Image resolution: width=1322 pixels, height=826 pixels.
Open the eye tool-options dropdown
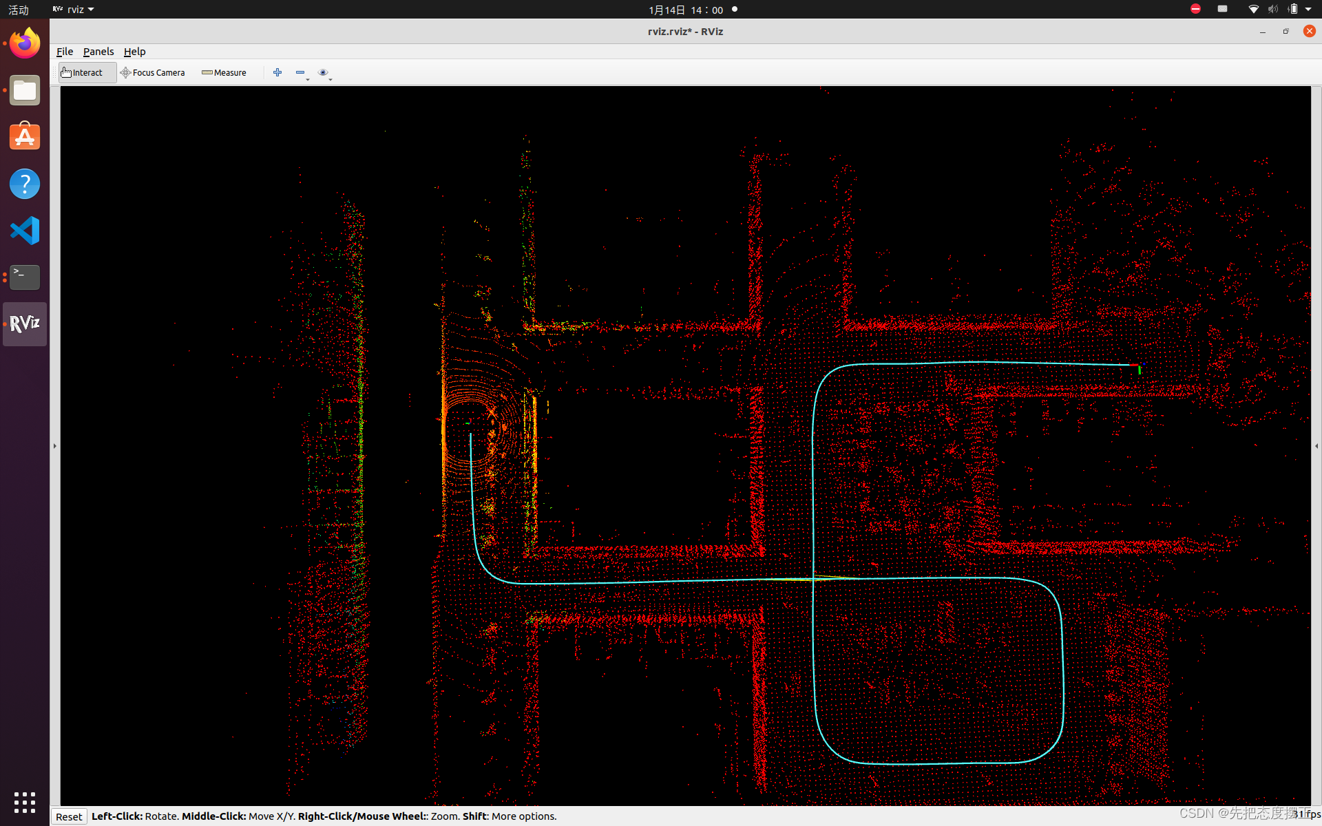(x=324, y=73)
